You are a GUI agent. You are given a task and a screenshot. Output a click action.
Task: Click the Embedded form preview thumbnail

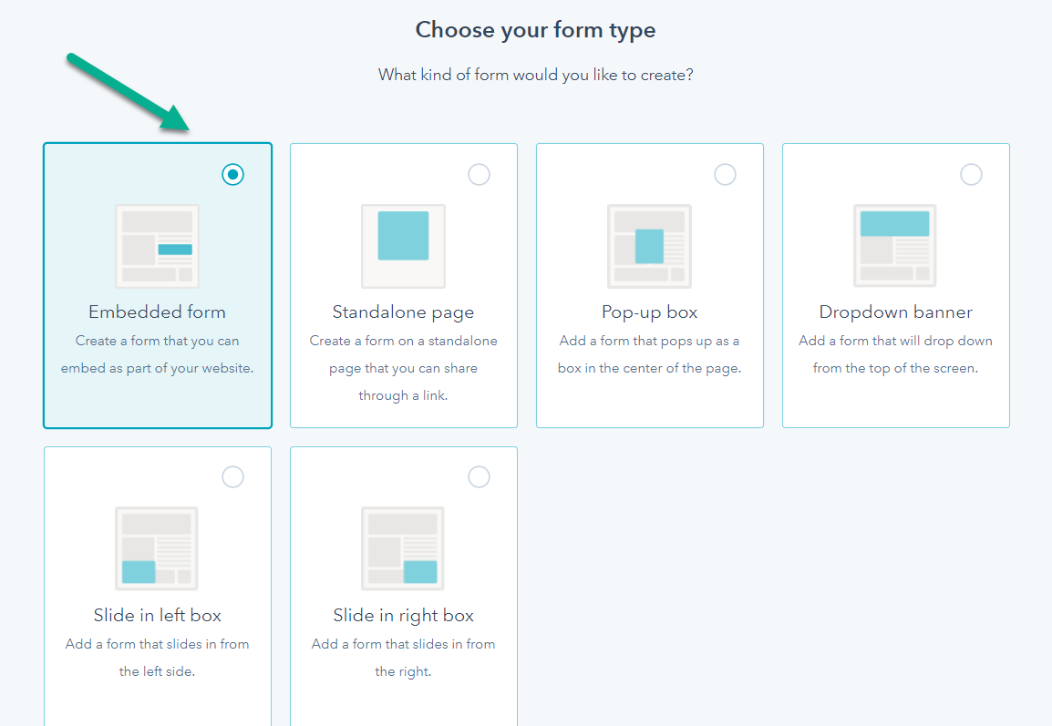(157, 246)
